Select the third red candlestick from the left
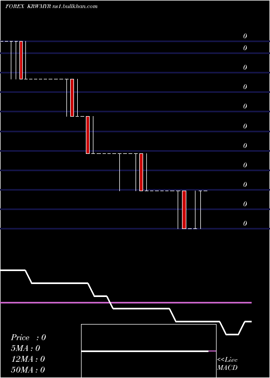 pyautogui.click(x=87, y=135)
